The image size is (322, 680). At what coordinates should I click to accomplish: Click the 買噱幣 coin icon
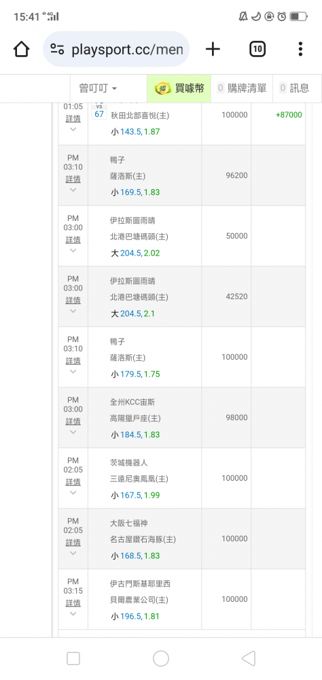(x=164, y=88)
